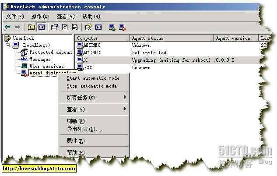Choose Stop automatic mode

point(95,86)
